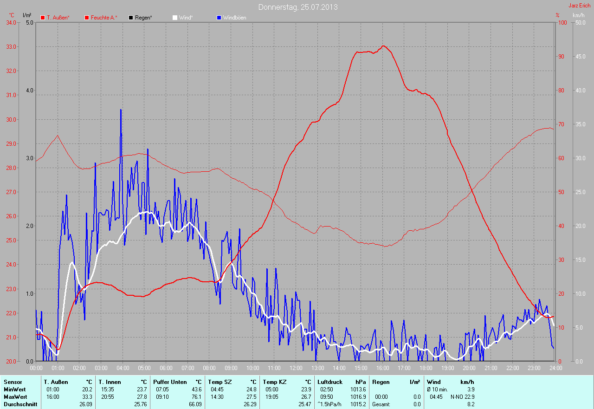Click the T. Innen column header
The image size is (594, 409).
click(x=110, y=382)
